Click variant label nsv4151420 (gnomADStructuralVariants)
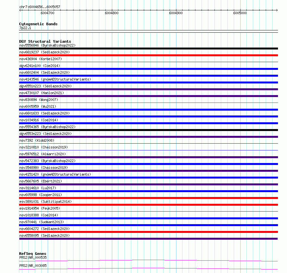287x273 pixels. [55, 174]
